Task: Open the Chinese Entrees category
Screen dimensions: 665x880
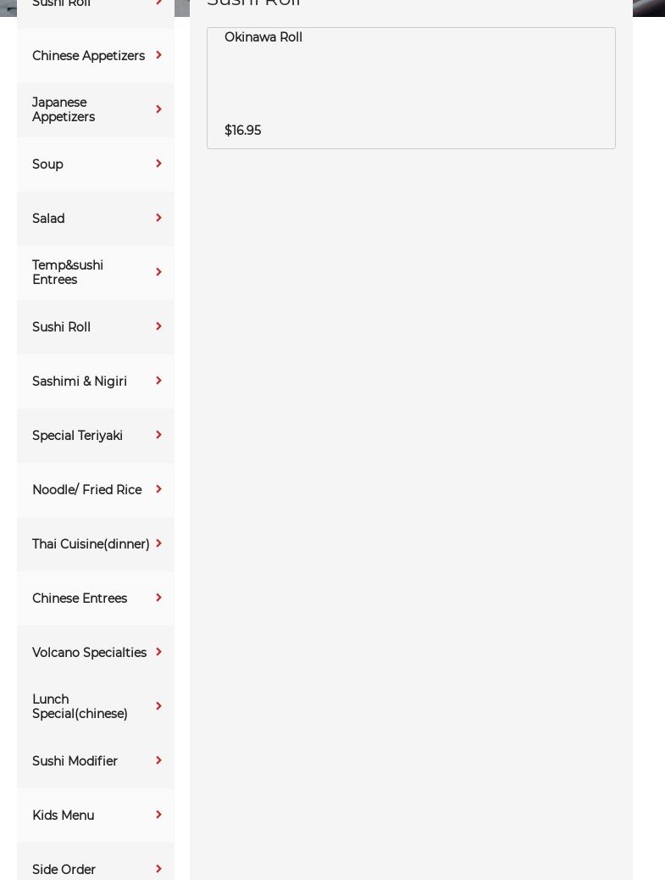Action: [80, 599]
